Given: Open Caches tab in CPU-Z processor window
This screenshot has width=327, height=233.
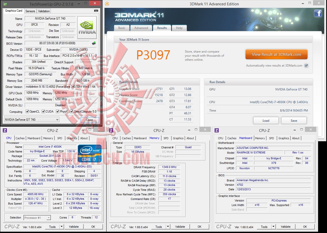Looking at the screenshot, I should pos(20,138).
